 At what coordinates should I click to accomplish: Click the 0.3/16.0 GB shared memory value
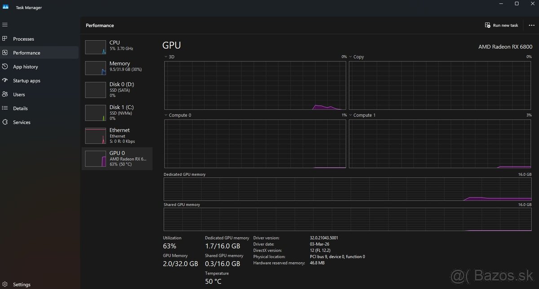click(222, 263)
